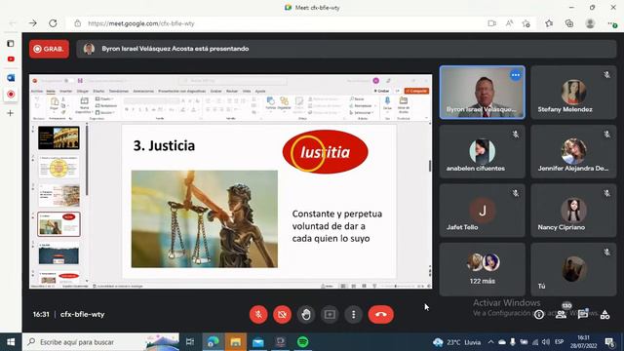Unmute the microphone in Meet controls
The image size is (624, 351).
(258, 314)
